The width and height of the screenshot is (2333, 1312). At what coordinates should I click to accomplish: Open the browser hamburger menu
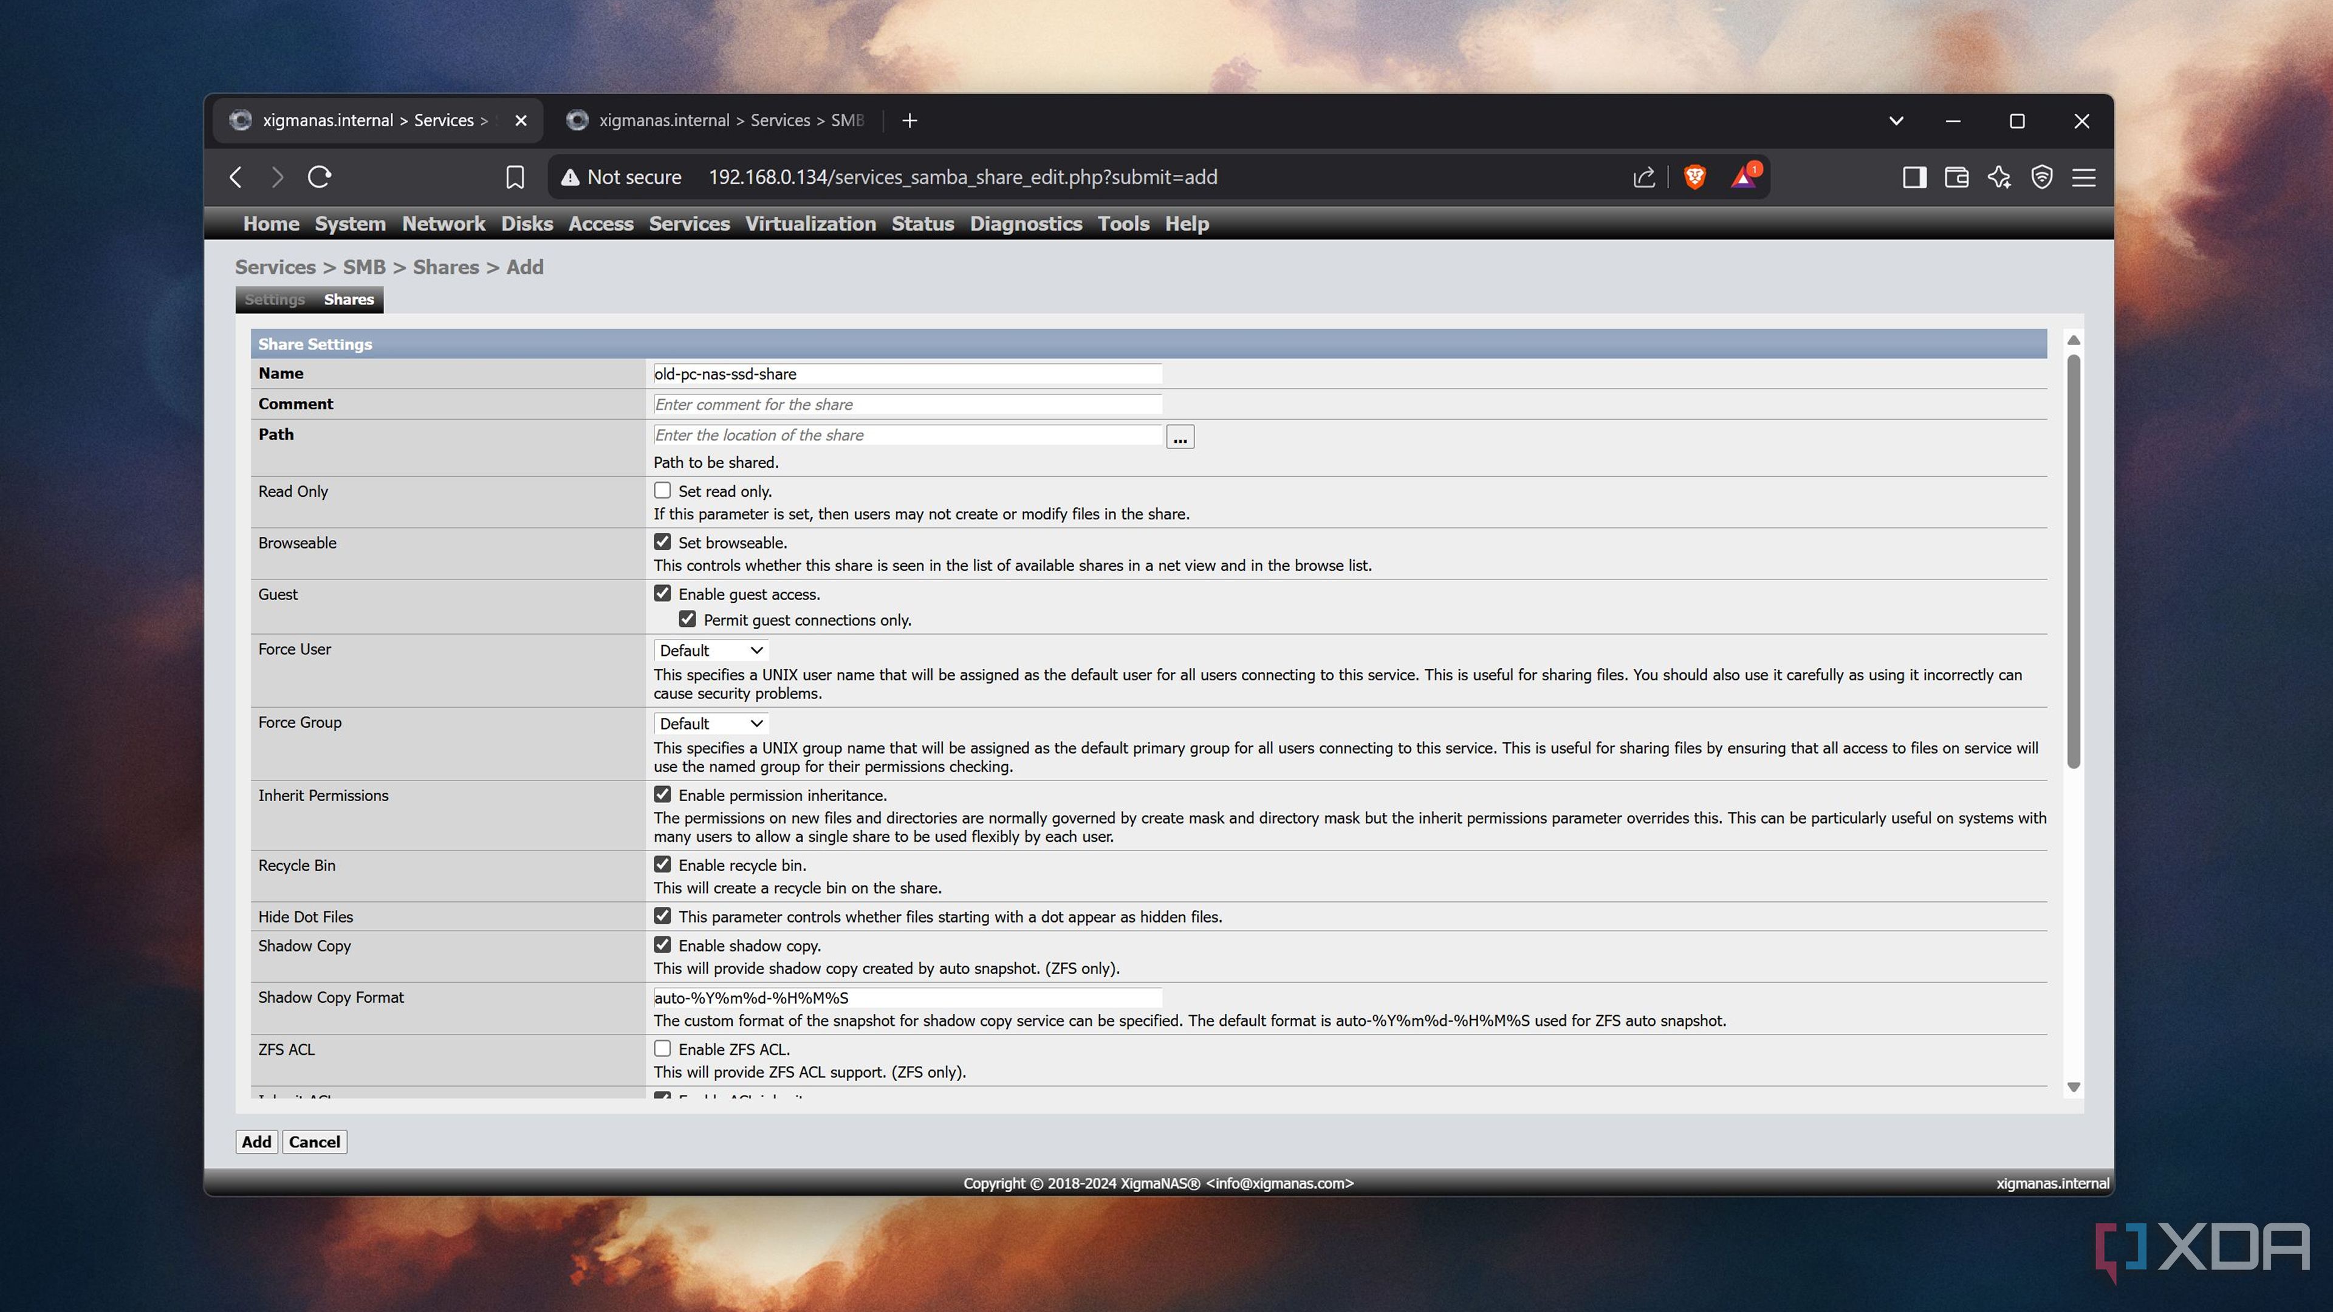(x=2084, y=177)
